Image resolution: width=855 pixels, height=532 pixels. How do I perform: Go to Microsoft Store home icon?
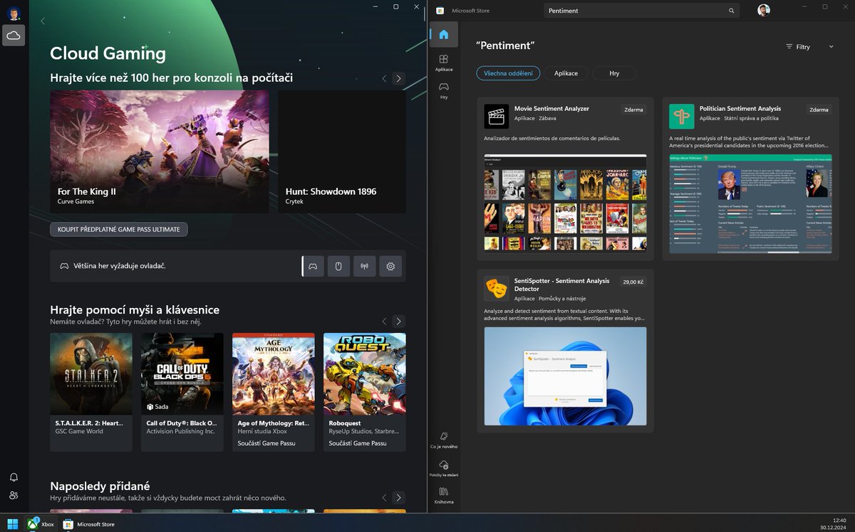coord(443,34)
